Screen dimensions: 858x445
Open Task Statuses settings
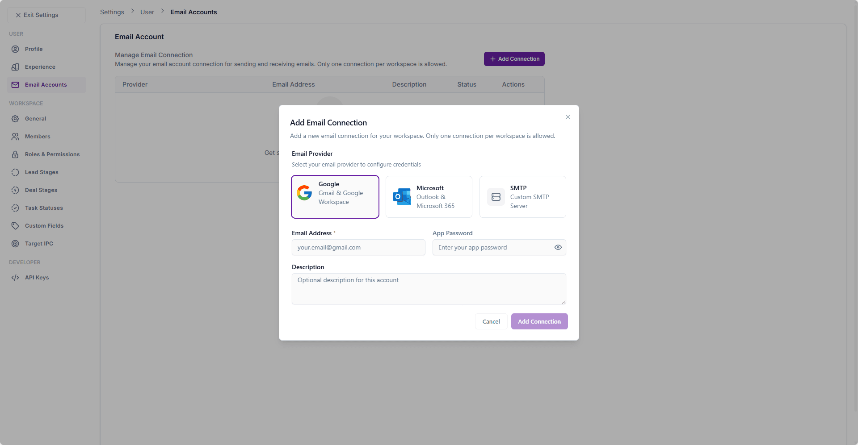[x=15, y=208]
